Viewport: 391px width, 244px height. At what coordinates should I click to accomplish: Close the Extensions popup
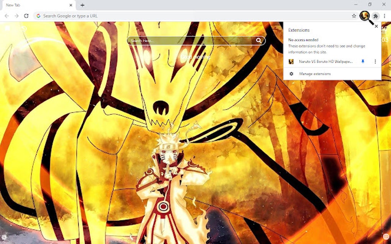(x=376, y=26)
